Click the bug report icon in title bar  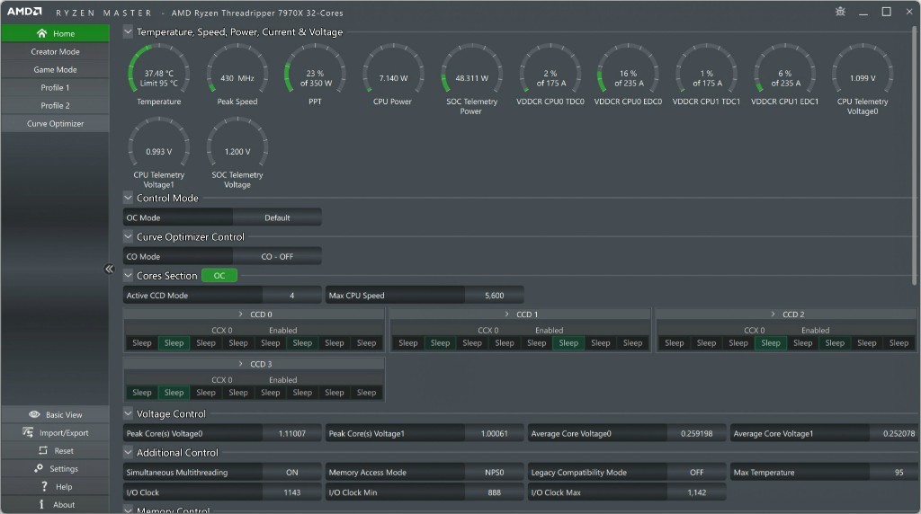click(x=840, y=12)
